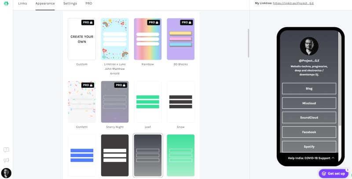Click the Linktree logo icon

[6, 4]
